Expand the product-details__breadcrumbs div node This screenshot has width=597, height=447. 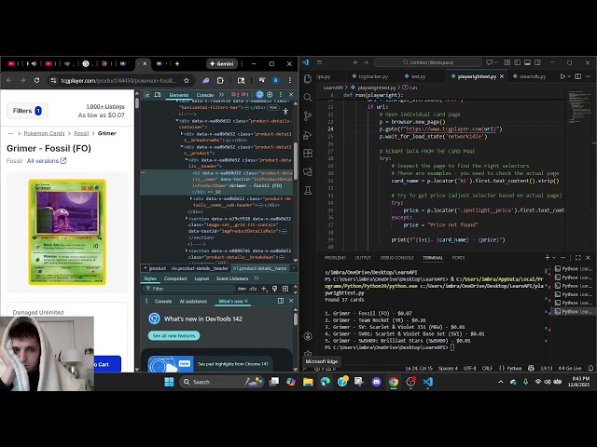(x=182, y=134)
